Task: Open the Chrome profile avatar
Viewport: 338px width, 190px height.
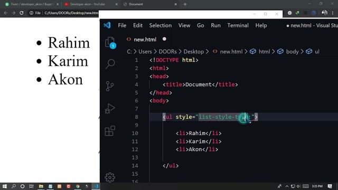Action: click(x=324, y=13)
